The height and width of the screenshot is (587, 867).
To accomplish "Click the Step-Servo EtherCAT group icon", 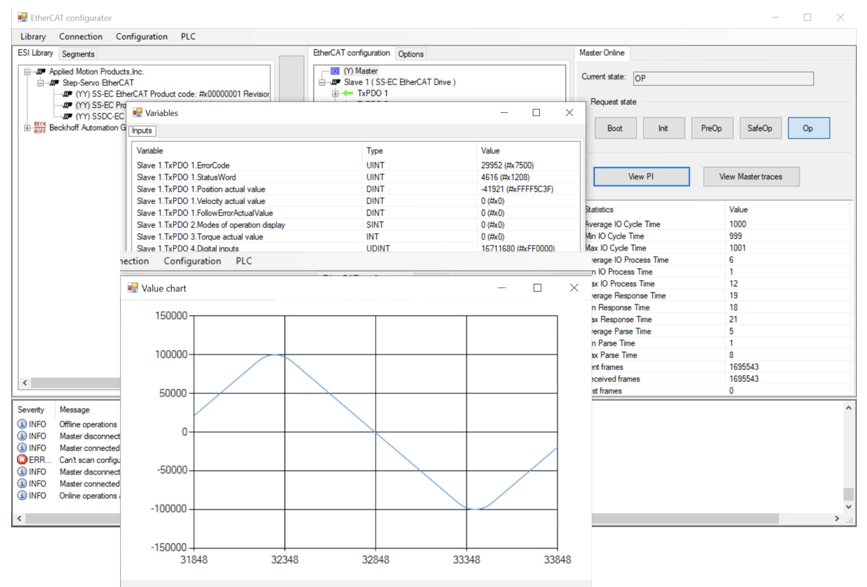I will click(x=55, y=83).
